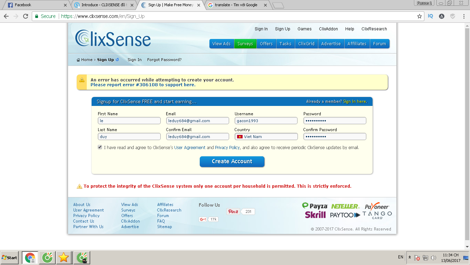Viewport: 470px width, 265px height.
Task: Click Forgot Password link
Action: click(x=164, y=60)
